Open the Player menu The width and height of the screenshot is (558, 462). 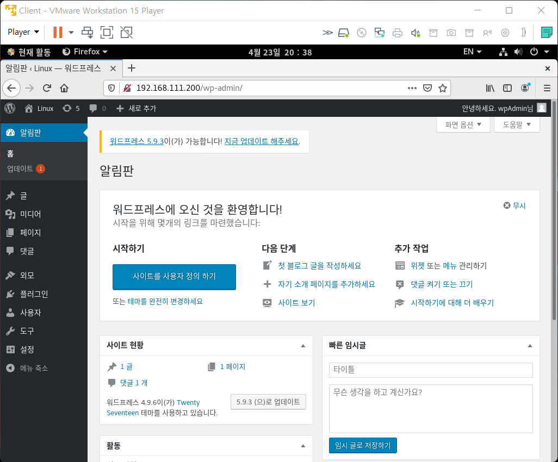click(x=23, y=32)
